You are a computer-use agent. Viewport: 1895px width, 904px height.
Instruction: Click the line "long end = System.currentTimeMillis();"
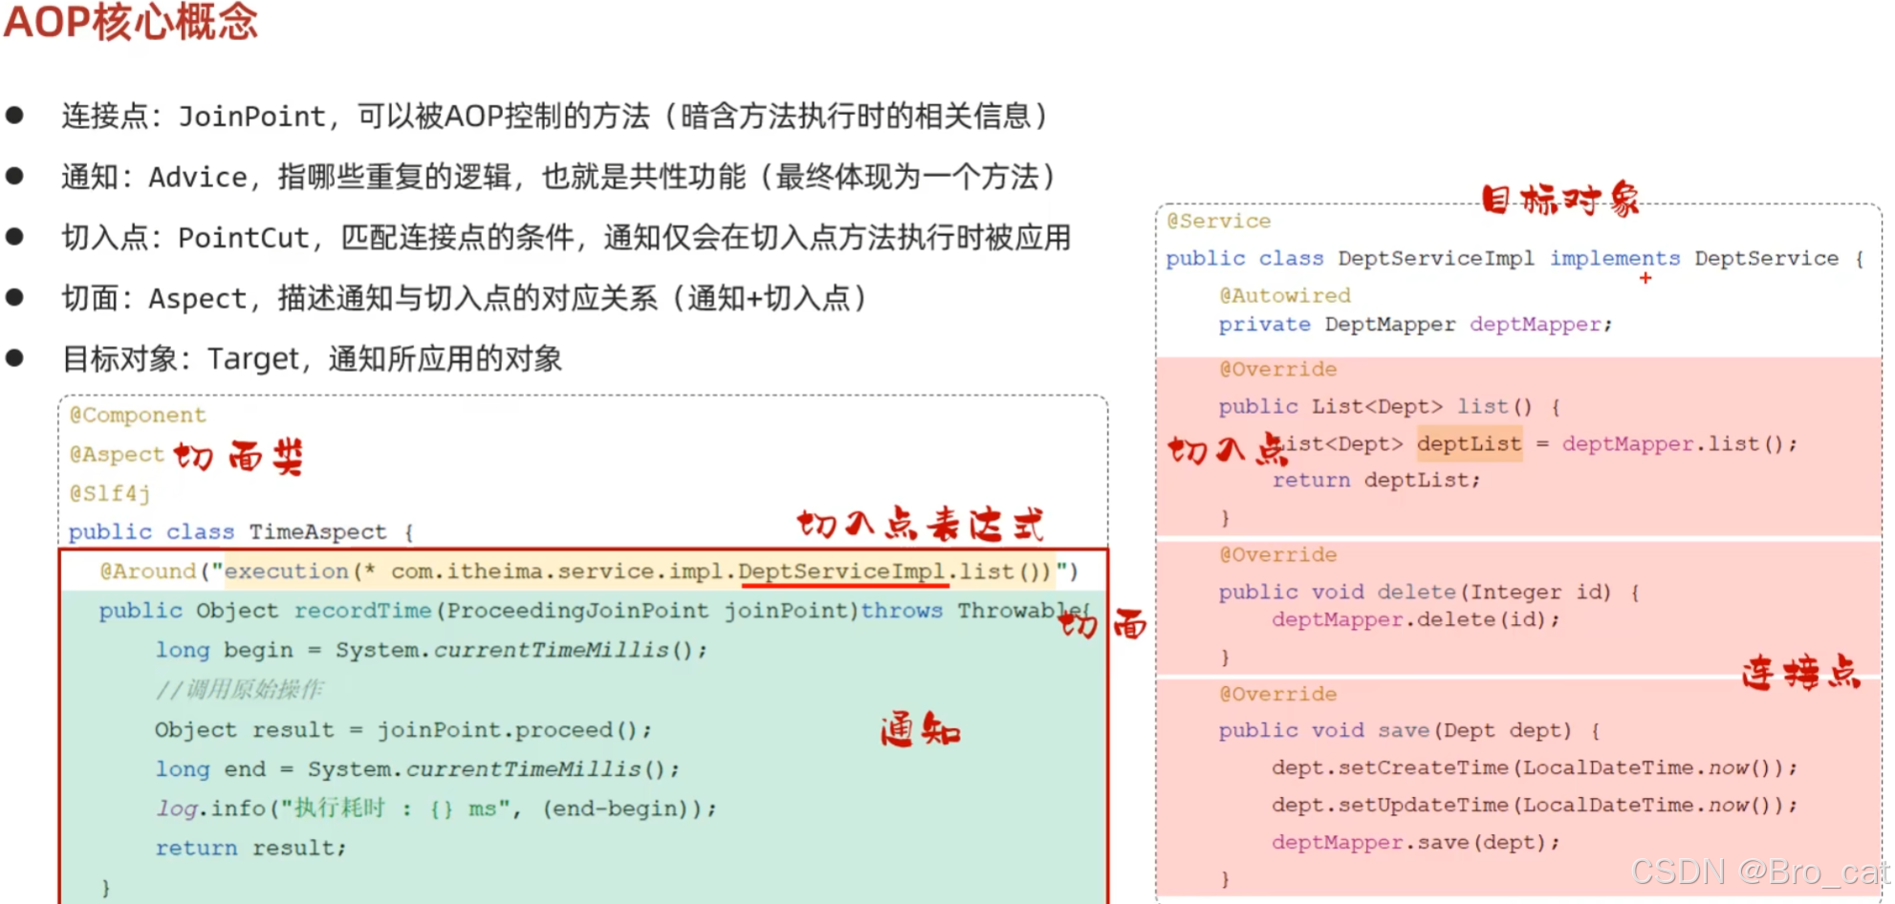coord(418,769)
